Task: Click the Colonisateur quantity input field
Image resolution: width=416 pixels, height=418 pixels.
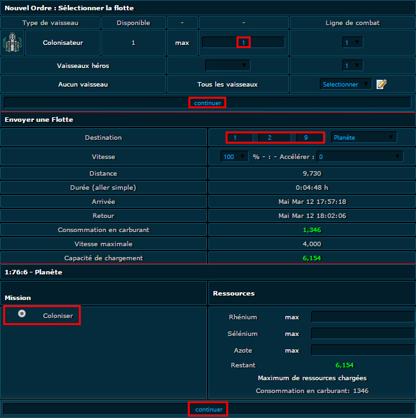Action: click(243, 42)
